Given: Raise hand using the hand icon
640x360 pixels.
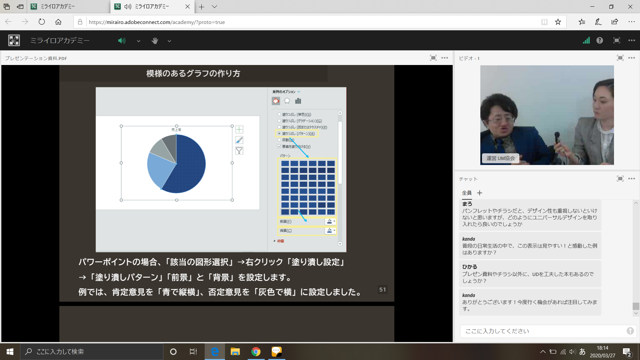Looking at the screenshot, I should (x=155, y=41).
